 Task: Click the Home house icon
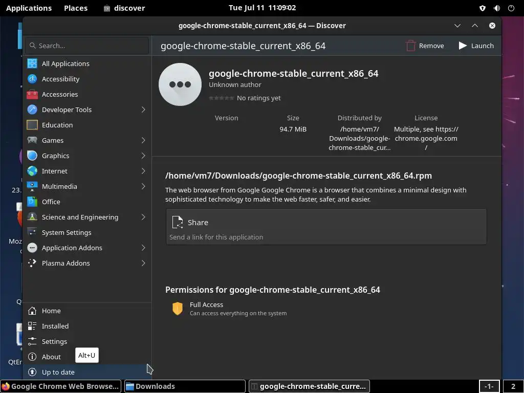(32, 311)
